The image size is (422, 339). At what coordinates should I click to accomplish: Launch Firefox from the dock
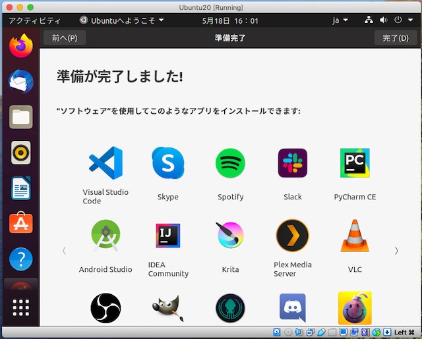tap(21, 45)
